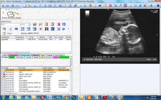Click the blue eye icon
This screenshot has width=161, height=100.
click(x=16, y=29)
